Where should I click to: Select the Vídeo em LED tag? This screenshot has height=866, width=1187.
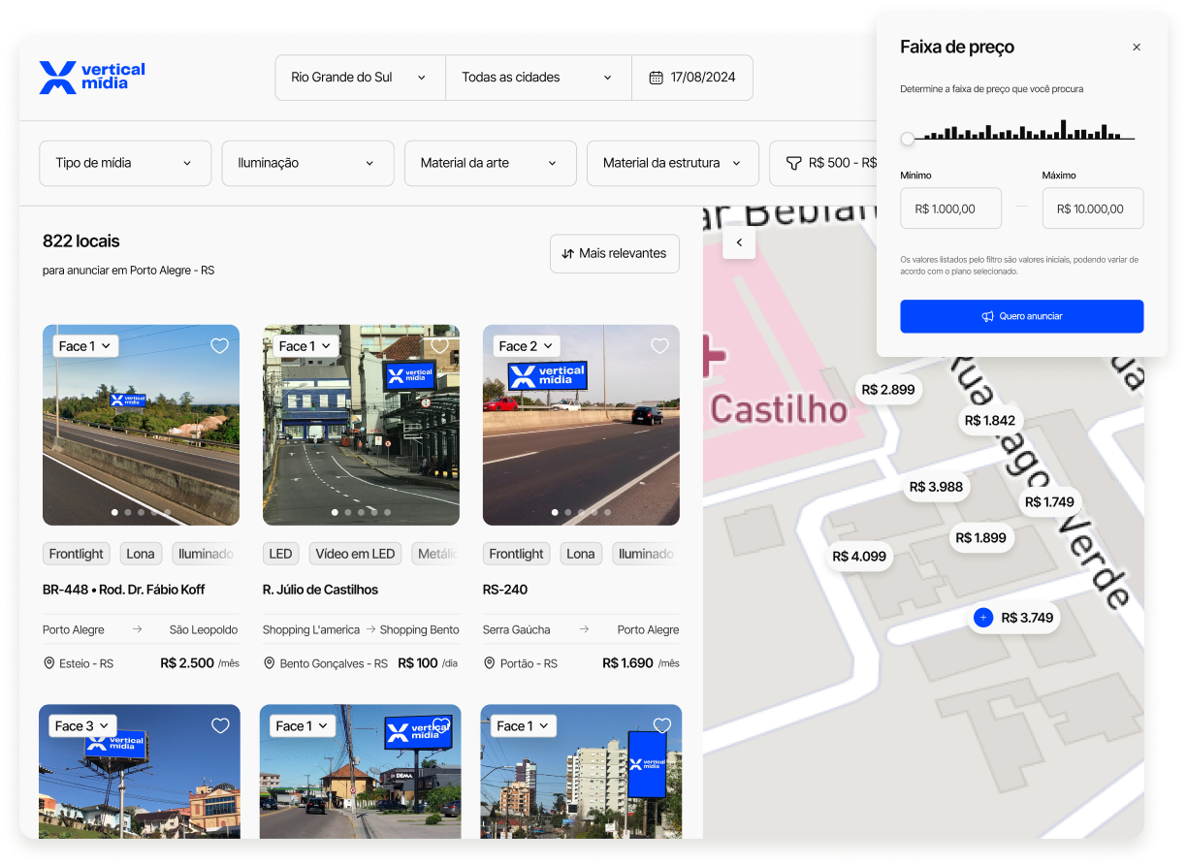(x=356, y=554)
